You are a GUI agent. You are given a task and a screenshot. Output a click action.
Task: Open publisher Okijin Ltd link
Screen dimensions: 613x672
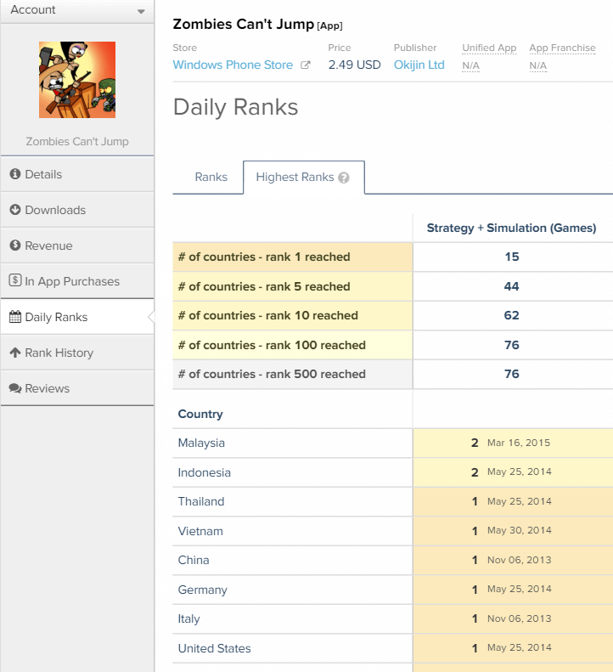[x=419, y=65]
